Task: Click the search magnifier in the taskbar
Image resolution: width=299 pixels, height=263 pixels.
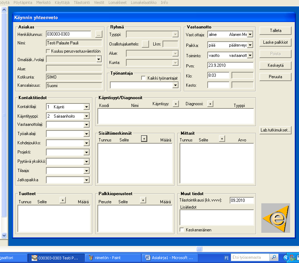Action: click(x=274, y=257)
